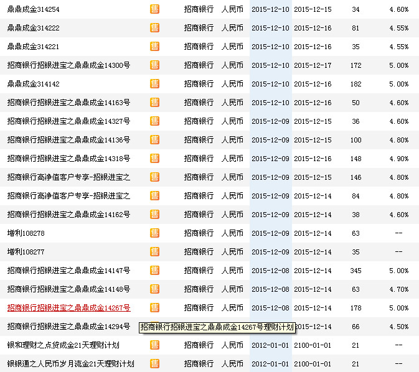Click the 售 icon for 增利108278
This screenshot has width=419, height=372.
pos(154,233)
